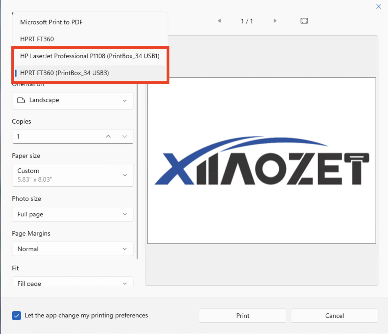Open the Fit Fill page dropdown

(73, 283)
